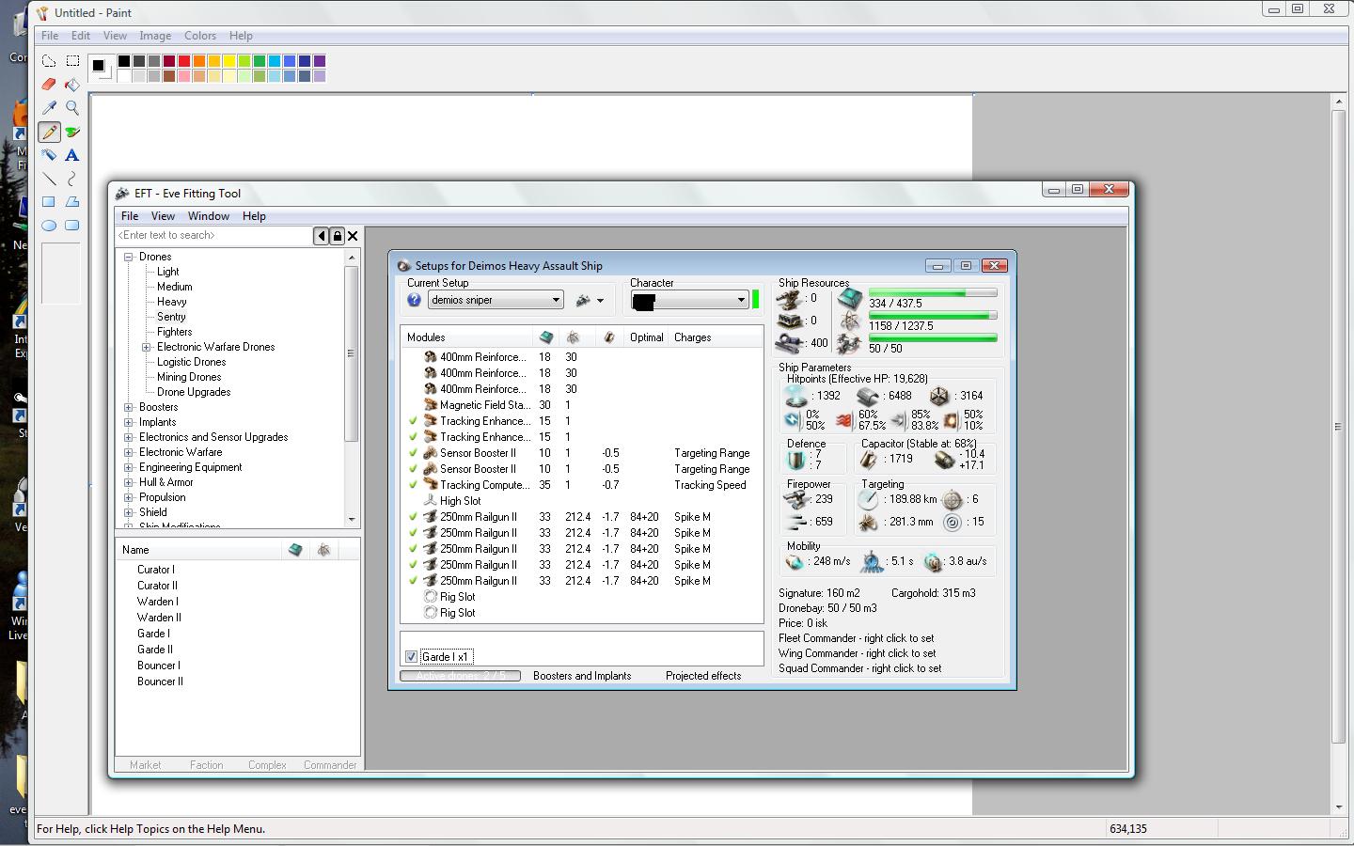Select the Free-Form Select tool in Paint
1354x846 pixels.
pyautogui.click(x=49, y=61)
